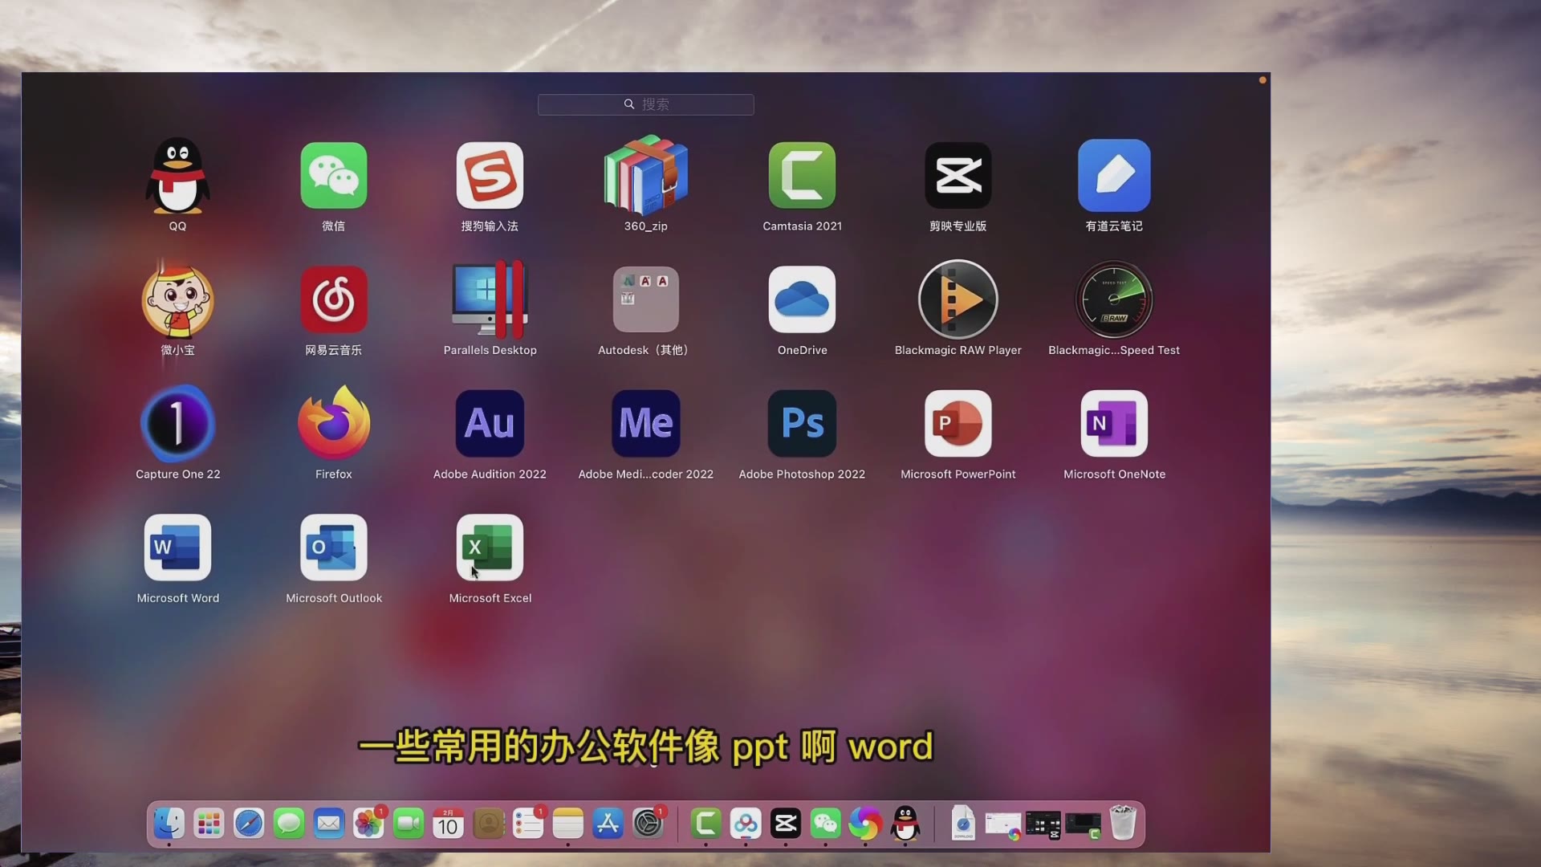The height and width of the screenshot is (867, 1541).
Task: Open Microsoft OneNote
Action: pyautogui.click(x=1114, y=424)
